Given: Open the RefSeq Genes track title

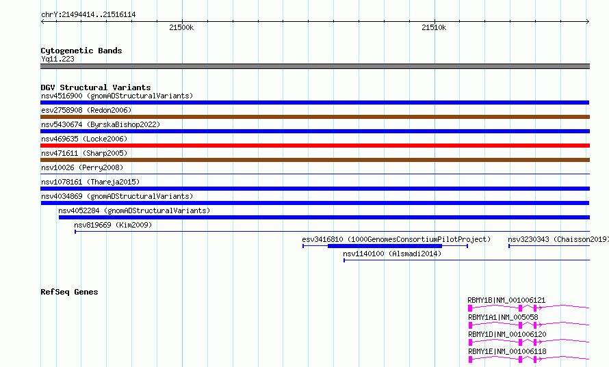Looking at the screenshot, I should [x=70, y=292].
